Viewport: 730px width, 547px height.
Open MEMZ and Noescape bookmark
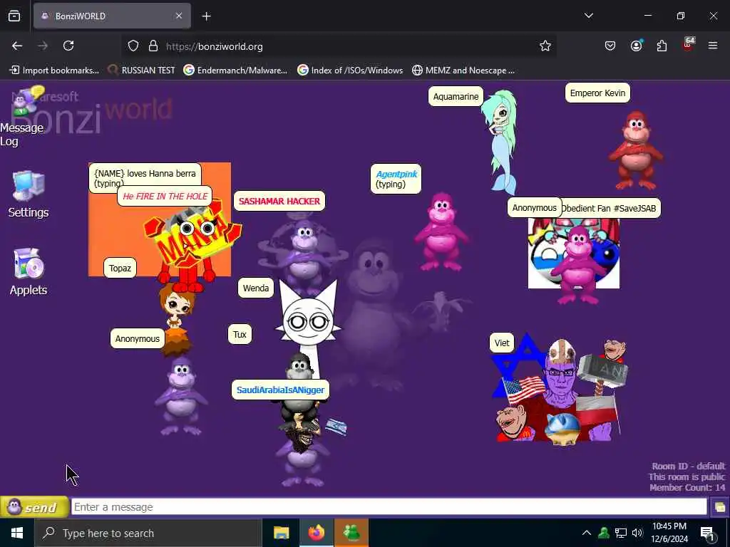tap(463, 71)
